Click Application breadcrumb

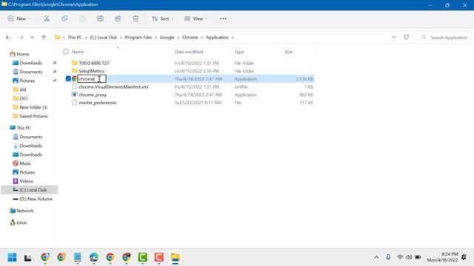tap(217, 38)
